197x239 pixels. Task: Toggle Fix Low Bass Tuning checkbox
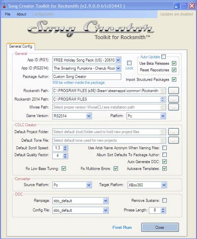(64, 168)
